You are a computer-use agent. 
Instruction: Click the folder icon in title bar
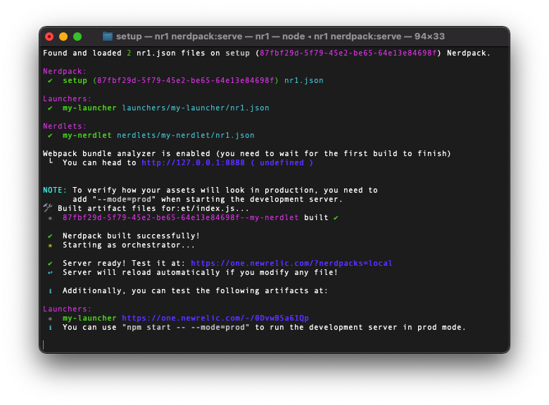(108, 37)
